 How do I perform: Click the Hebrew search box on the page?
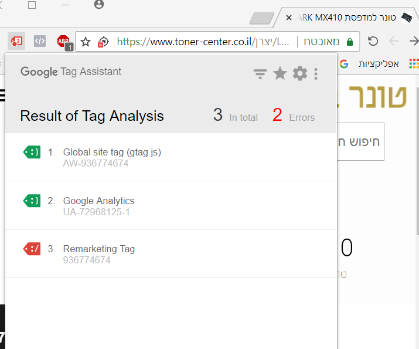pyautogui.click(x=360, y=142)
